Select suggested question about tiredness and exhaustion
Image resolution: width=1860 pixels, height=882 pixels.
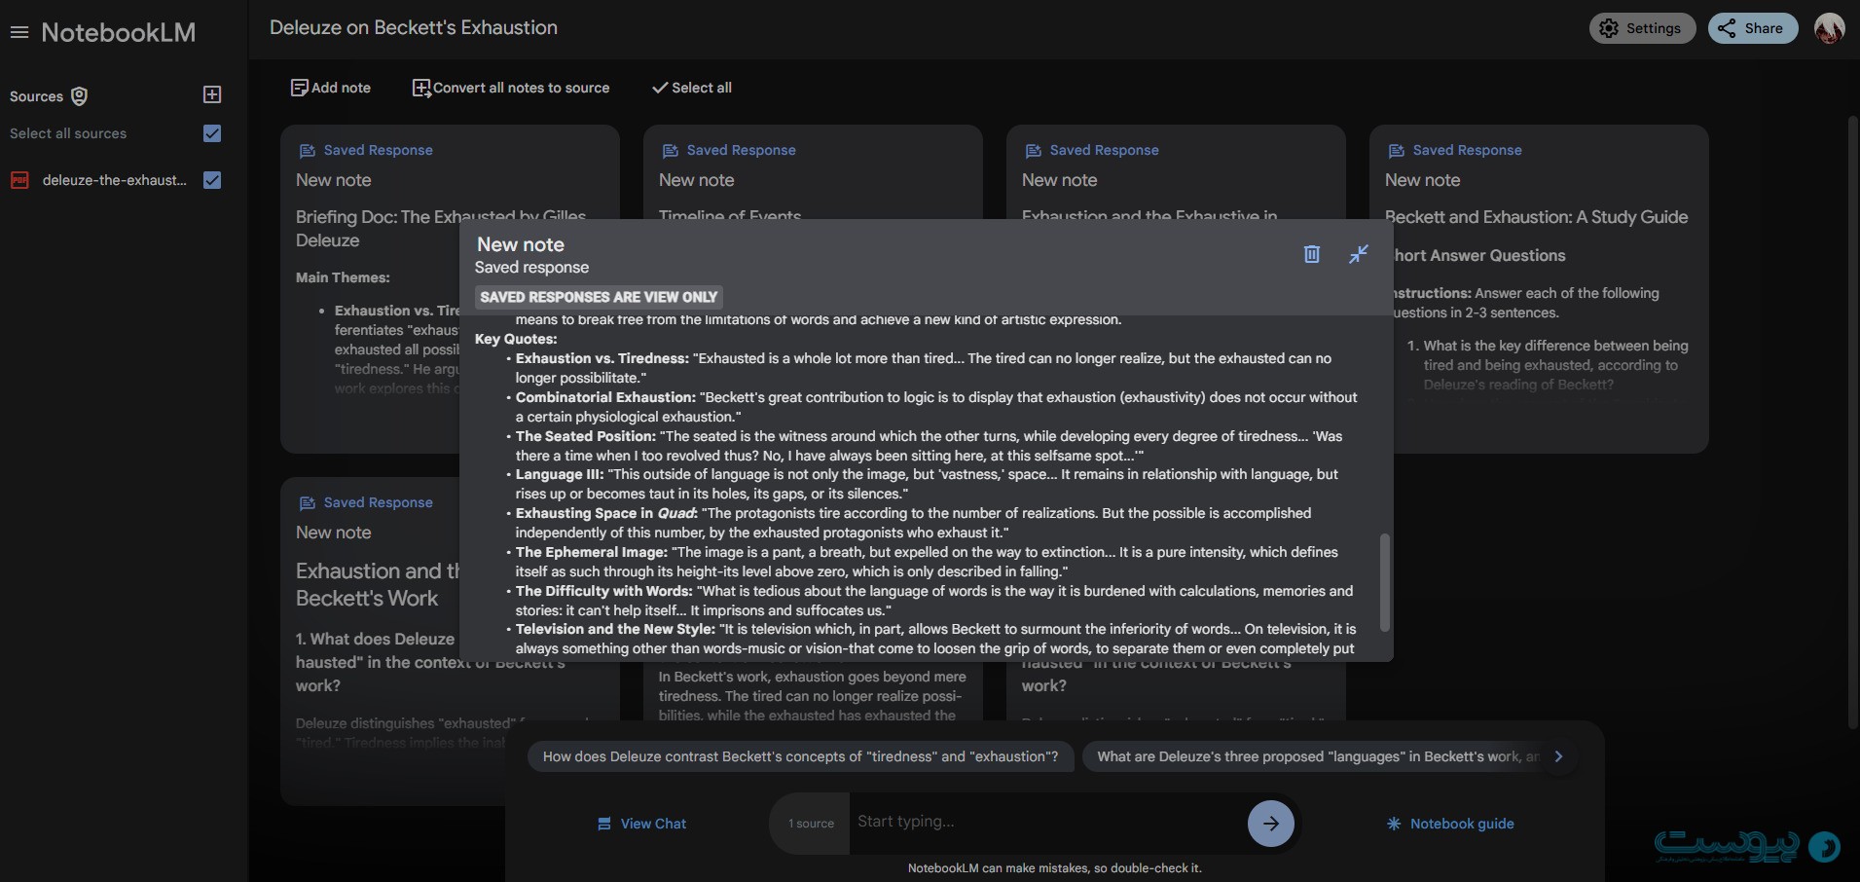click(x=800, y=756)
